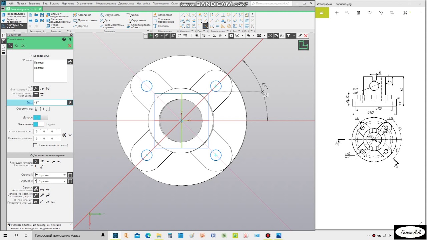Viewport: 427px width, 240px height.
Task: Expand the Геометрия group dropdown arrow
Action: (148, 31)
